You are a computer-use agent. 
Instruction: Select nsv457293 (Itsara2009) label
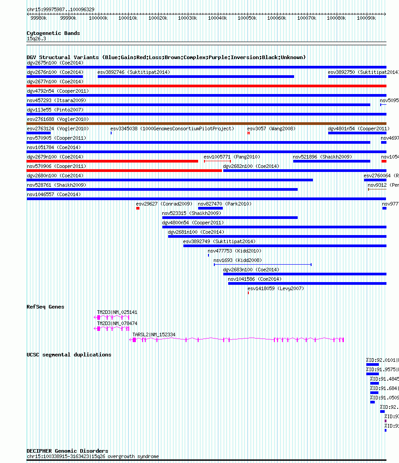tap(56, 101)
